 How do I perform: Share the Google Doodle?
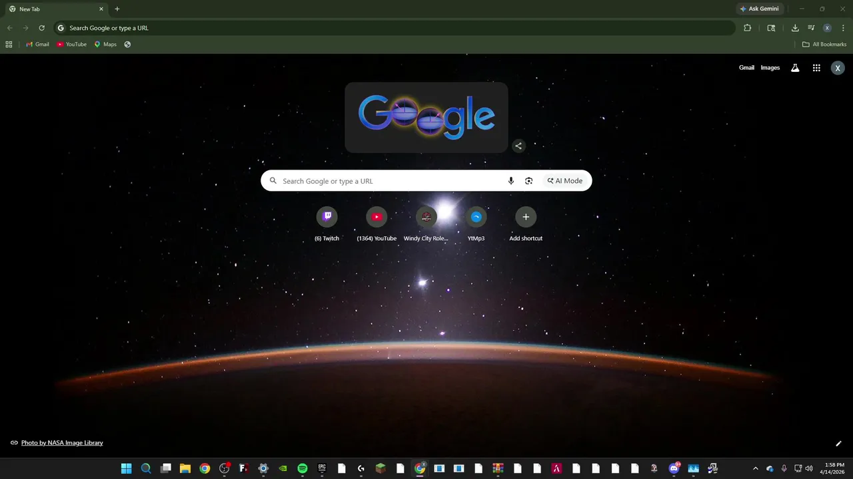518,146
